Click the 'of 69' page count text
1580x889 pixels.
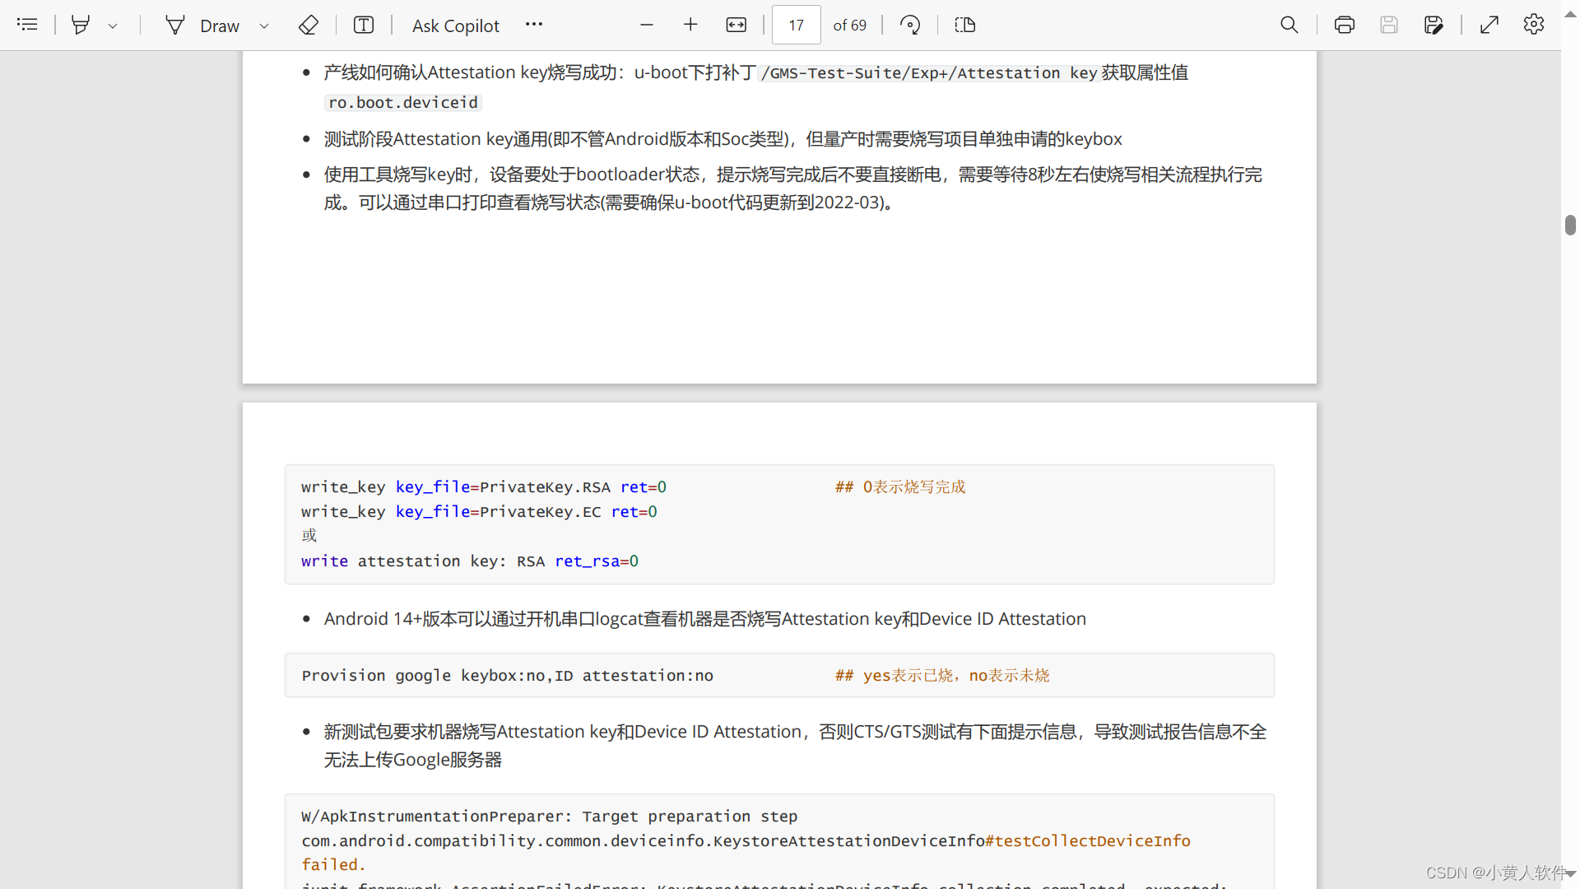(849, 26)
